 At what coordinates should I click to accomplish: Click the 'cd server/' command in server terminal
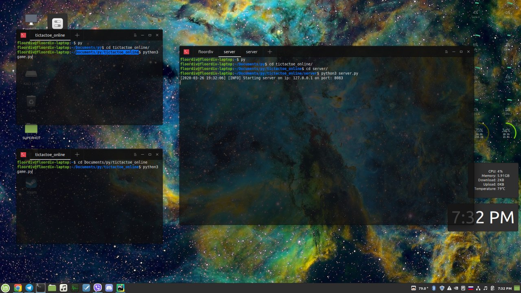pyautogui.click(x=317, y=69)
